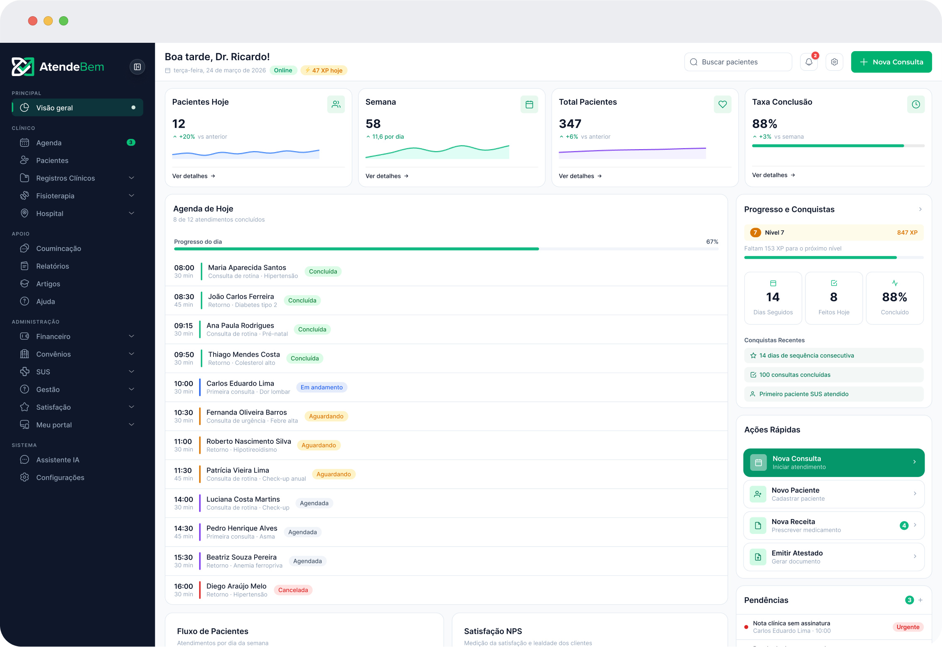Click the Semana calendar icon

coord(529,104)
